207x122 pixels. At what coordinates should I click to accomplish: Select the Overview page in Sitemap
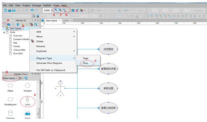point(18,36)
